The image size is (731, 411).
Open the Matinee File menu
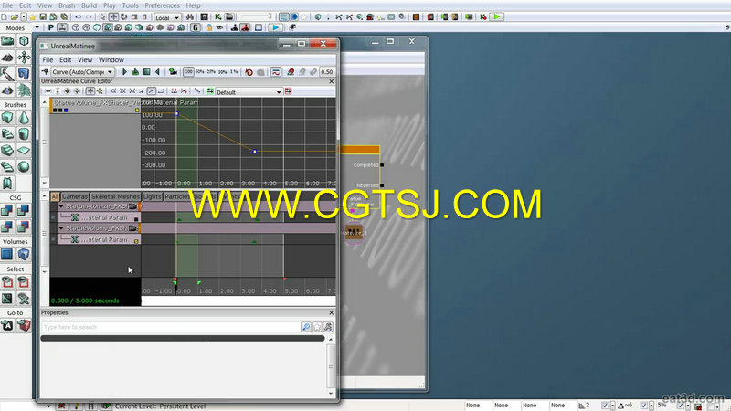48,59
